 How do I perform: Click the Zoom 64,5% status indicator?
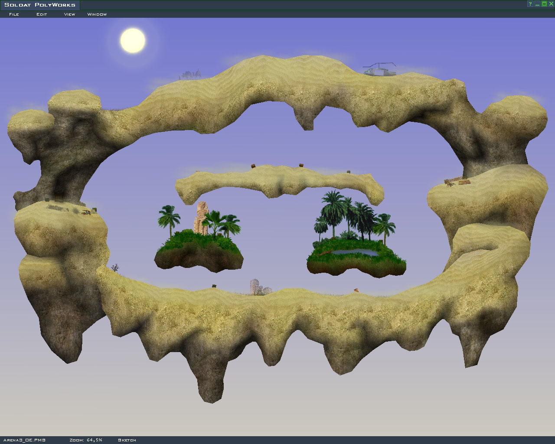tap(86, 440)
